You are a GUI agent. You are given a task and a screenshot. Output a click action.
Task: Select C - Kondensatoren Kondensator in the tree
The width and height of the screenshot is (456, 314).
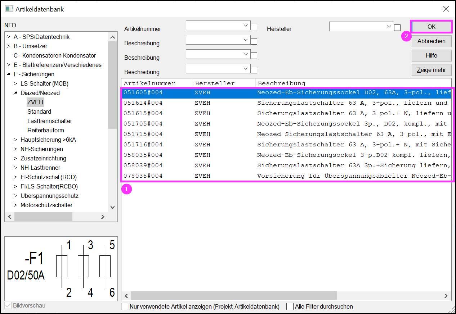point(55,55)
